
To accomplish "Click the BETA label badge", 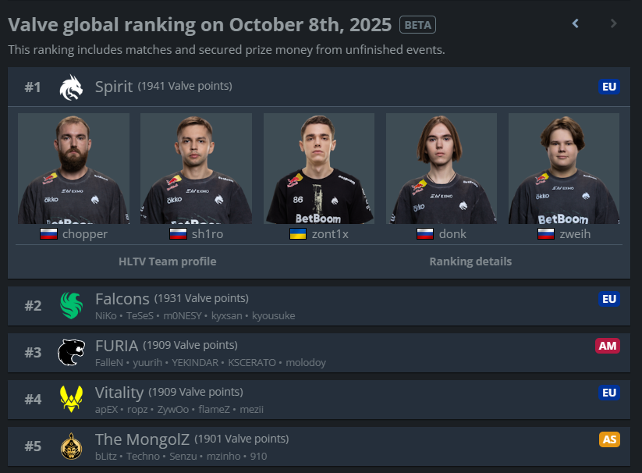I will [417, 25].
